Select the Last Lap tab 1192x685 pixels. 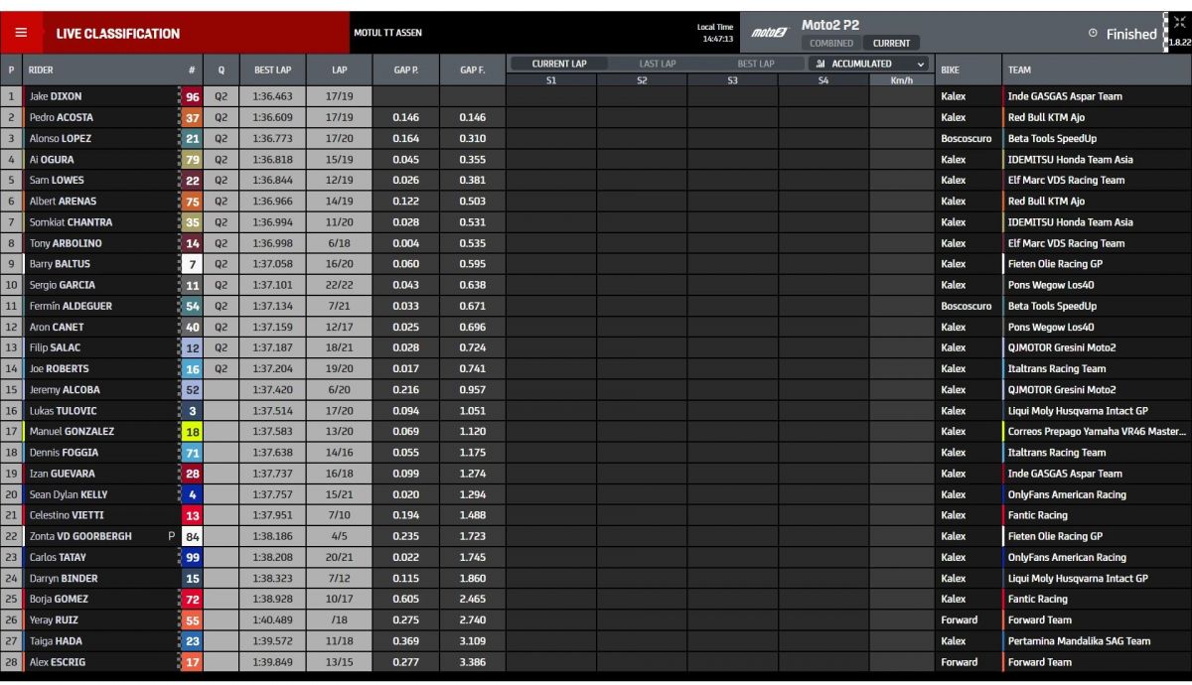coord(657,64)
